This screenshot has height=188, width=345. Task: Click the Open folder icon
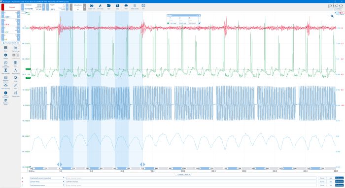coord(109,6)
